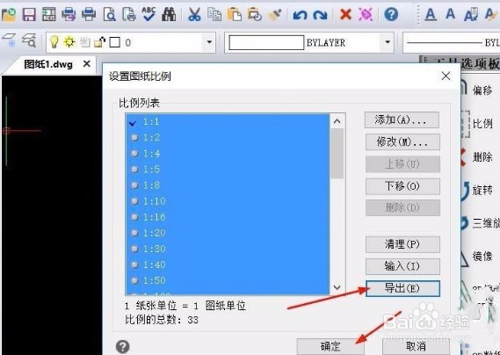Switch to the 图纸1.dwg tab
The width and height of the screenshot is (500, 355).
pos(48,64)
